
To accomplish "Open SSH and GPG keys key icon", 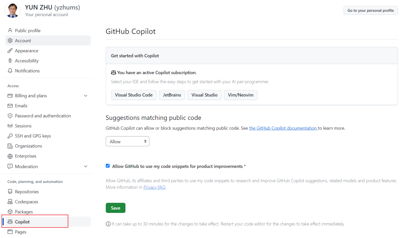I will [10, 136].
